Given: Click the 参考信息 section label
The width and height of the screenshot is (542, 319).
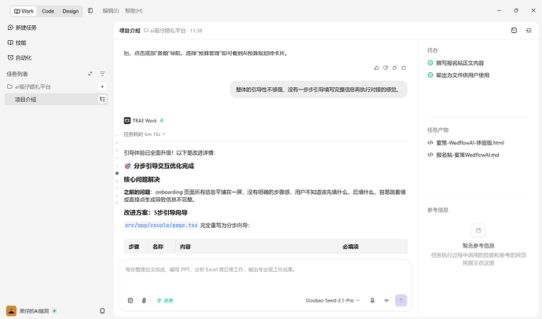Looking at the screenshot, I should 438,210.
